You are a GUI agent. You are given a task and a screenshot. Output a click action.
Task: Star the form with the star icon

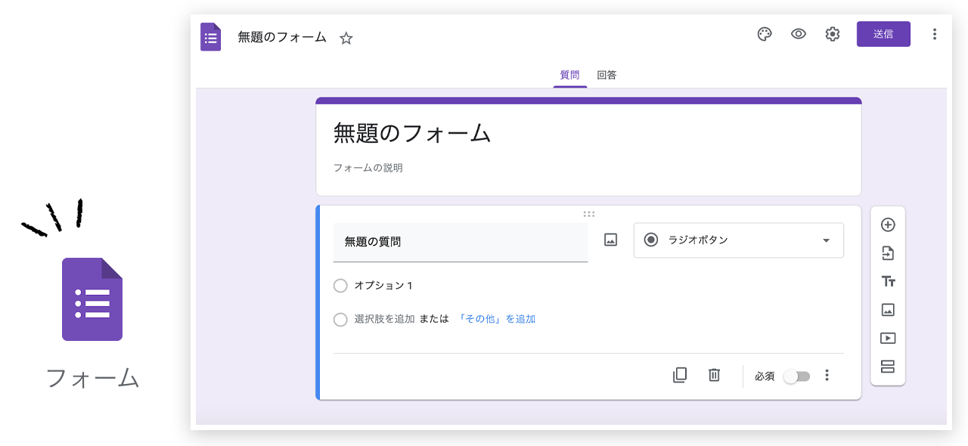(x=346, y=38)
